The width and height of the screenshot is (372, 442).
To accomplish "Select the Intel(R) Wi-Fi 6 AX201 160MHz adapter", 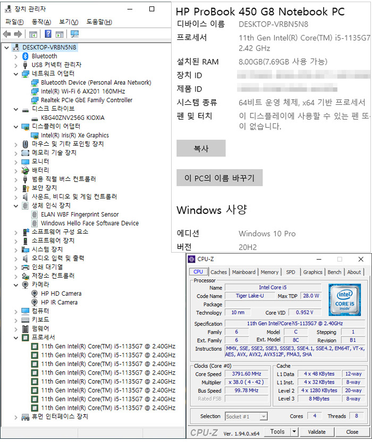I will click(x=83, y=91).
